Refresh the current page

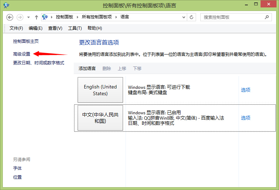[x=191, y=17]
